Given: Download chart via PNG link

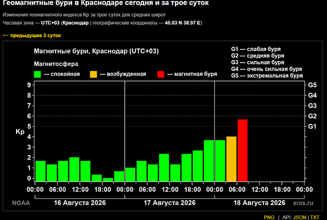Looking at the screenshot, I should click(269, 217).
